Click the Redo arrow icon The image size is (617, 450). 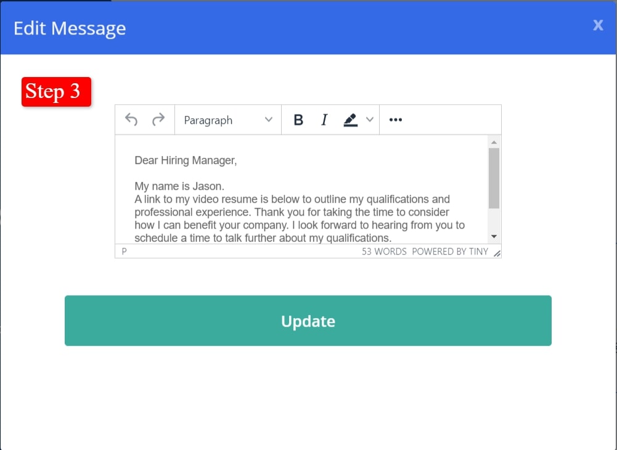pyautogui.click(x=158, y=120)
